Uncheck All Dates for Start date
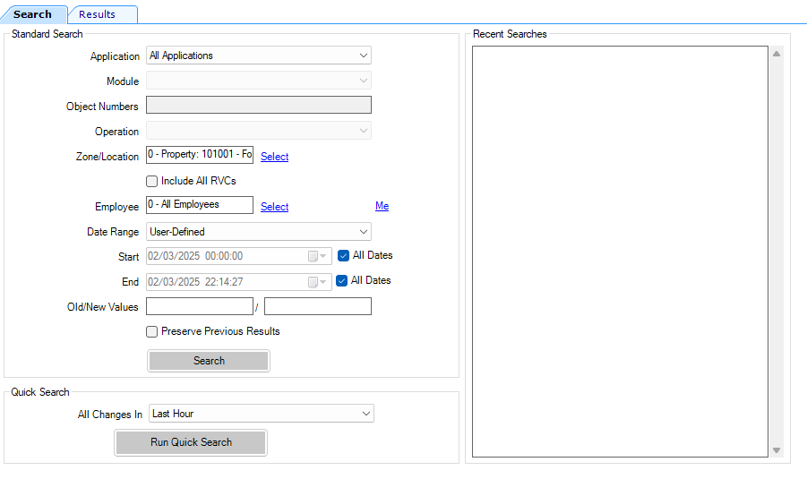This screenshot has width=807, height=479. tap(344, 255)
